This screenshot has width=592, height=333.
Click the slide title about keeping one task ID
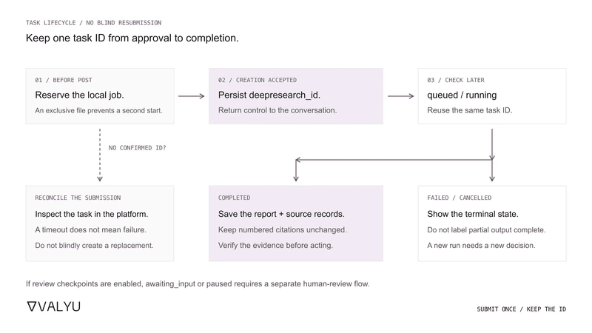(132, 38)
